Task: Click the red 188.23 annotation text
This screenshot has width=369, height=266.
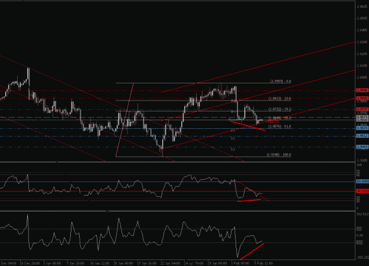Action: 273,122
